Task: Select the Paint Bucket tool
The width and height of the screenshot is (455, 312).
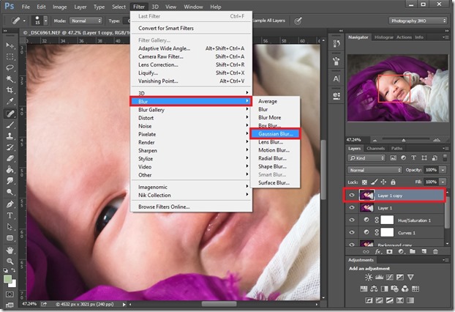Action: (x=10, y=170)
